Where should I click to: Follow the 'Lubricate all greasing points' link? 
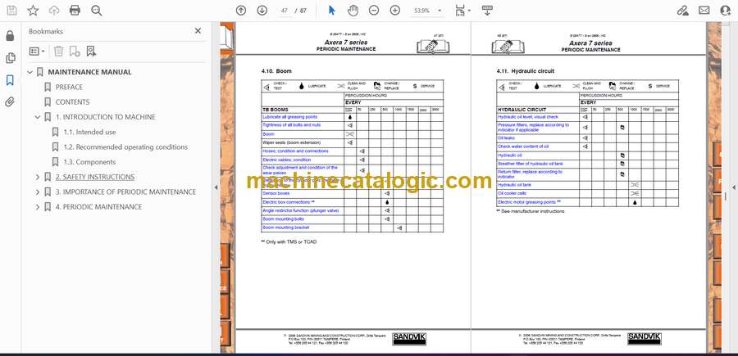point(290,117)
